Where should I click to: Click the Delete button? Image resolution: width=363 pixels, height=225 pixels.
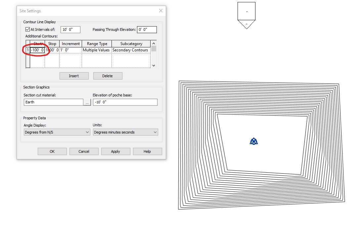pos(108,76)
